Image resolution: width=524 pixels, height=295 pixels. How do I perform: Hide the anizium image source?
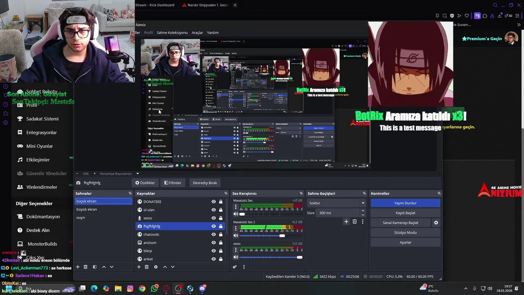coord(214,243)
